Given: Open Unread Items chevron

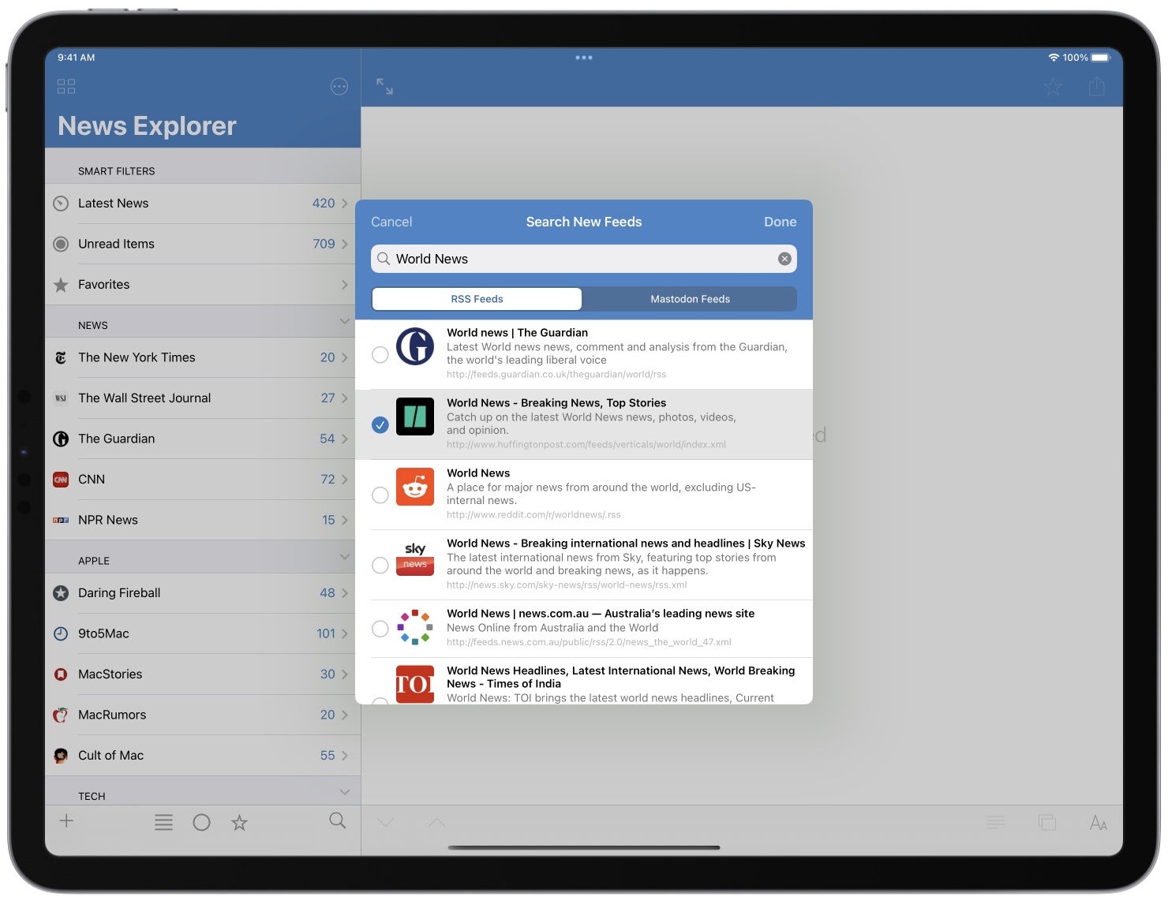Looking at the screenshot, I should (345, 244).
